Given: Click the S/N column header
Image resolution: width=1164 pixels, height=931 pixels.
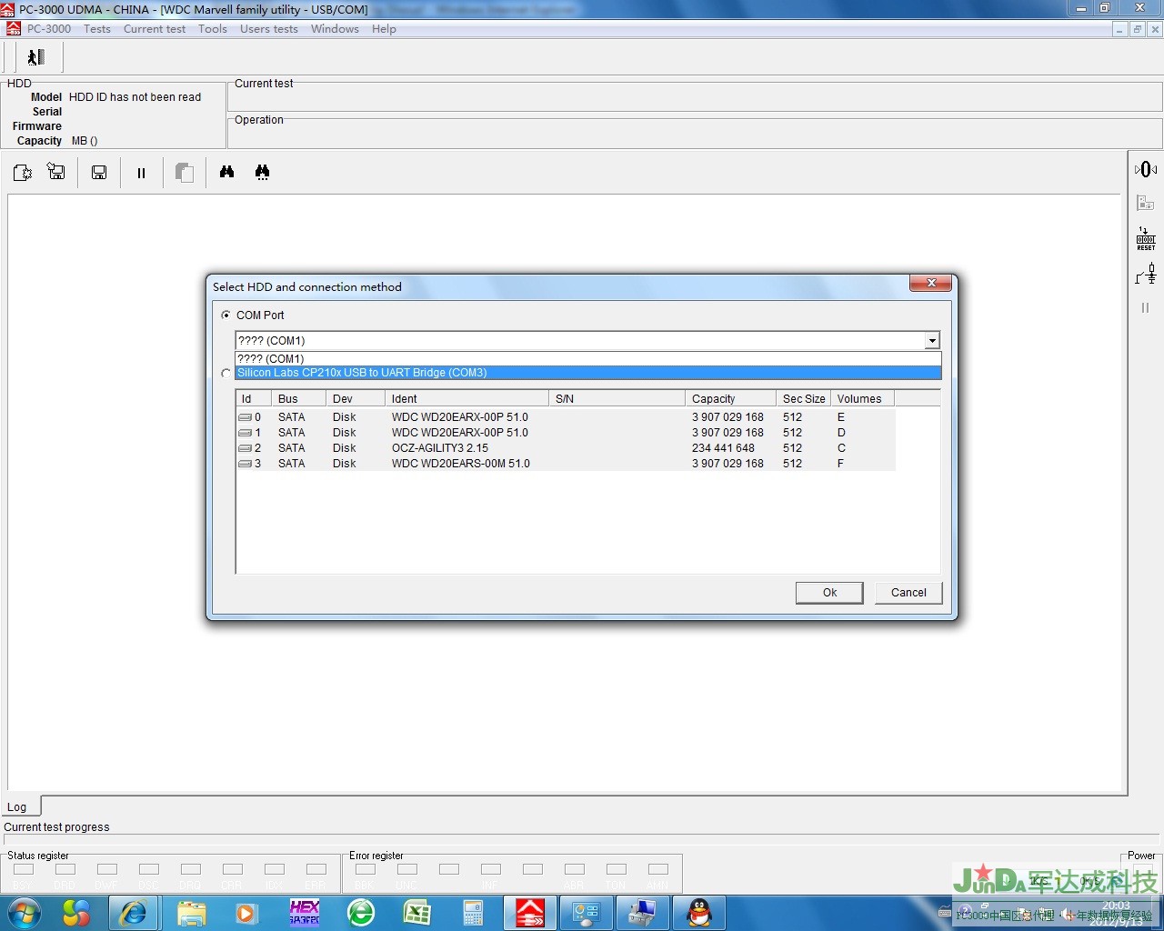Looking at the screenshot, I should pos(617,399).
